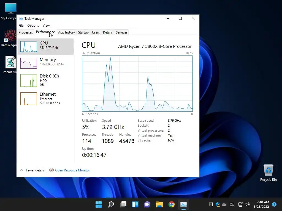
Task: Click the Memory 1.8/8.0 GB (22%) text
Action: click(51, 64)
